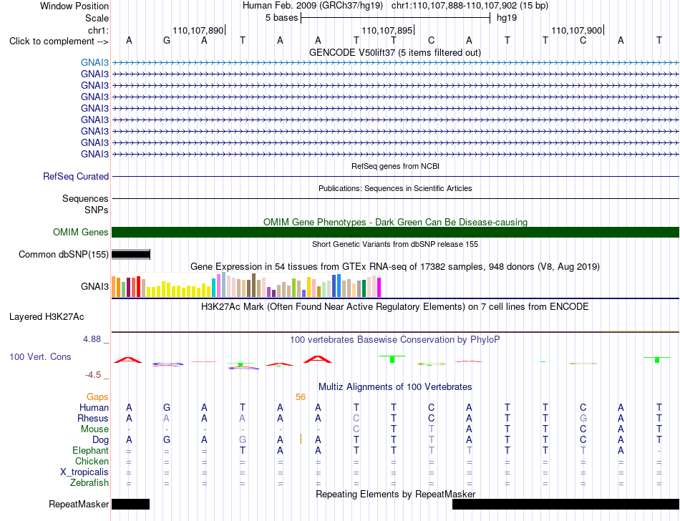Click the 4.88 PhyloP upper scale value

[92, 339]
